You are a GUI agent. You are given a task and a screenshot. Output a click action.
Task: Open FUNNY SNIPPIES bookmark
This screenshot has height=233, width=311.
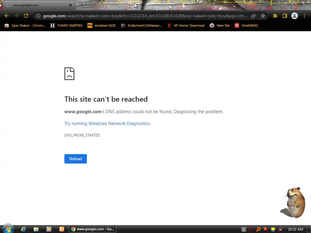[66, 25]
